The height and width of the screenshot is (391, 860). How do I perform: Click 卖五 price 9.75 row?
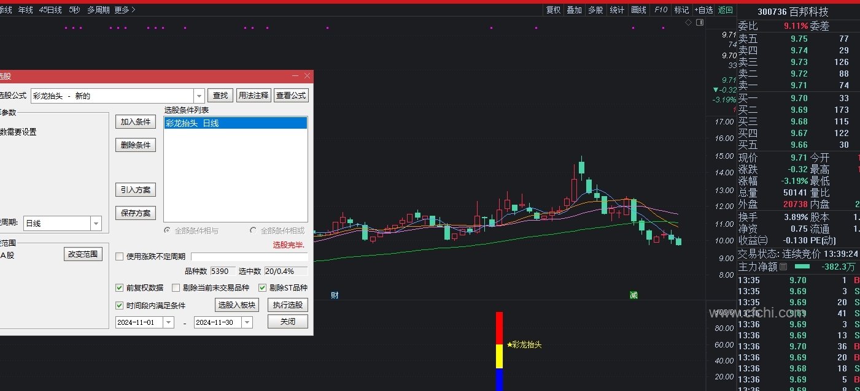click(798, 39)
